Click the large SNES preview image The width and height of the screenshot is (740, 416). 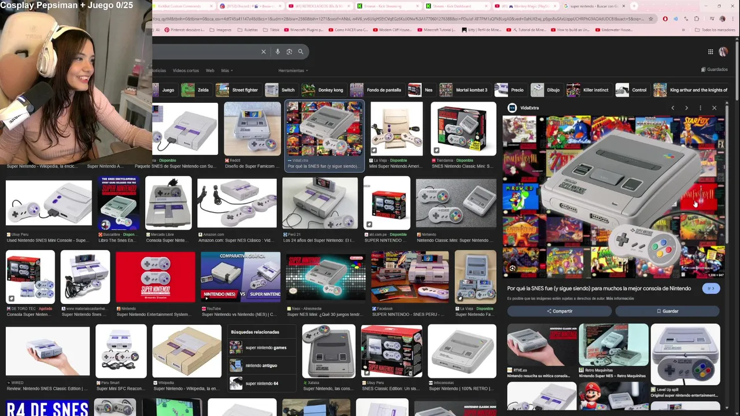tap(613, 198)
